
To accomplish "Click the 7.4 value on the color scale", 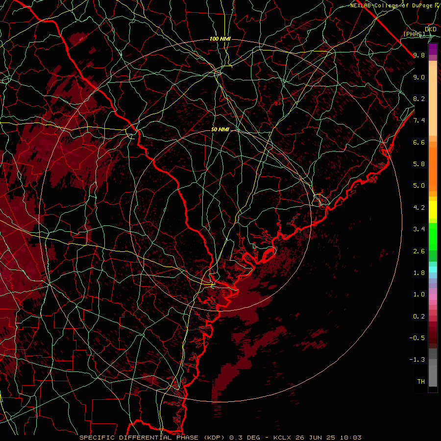I will (x=419, y=121).
